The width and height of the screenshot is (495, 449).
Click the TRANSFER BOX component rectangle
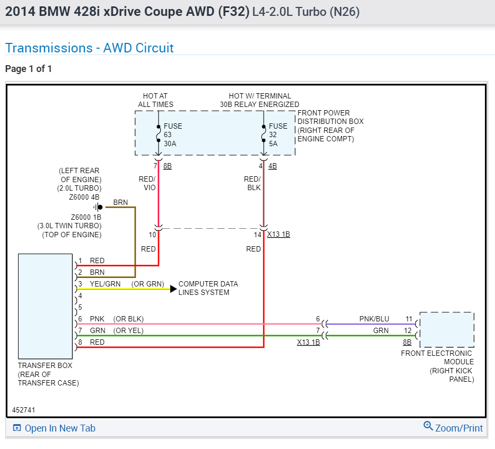pos(46,306)
